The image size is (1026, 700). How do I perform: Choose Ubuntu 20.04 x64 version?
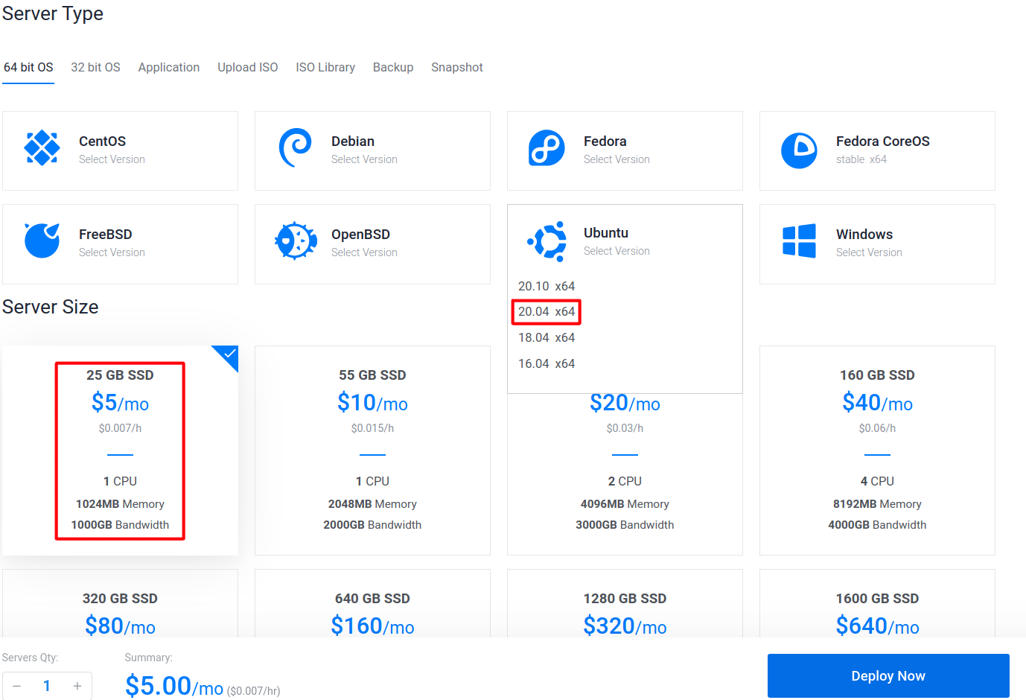click(547, 311)
